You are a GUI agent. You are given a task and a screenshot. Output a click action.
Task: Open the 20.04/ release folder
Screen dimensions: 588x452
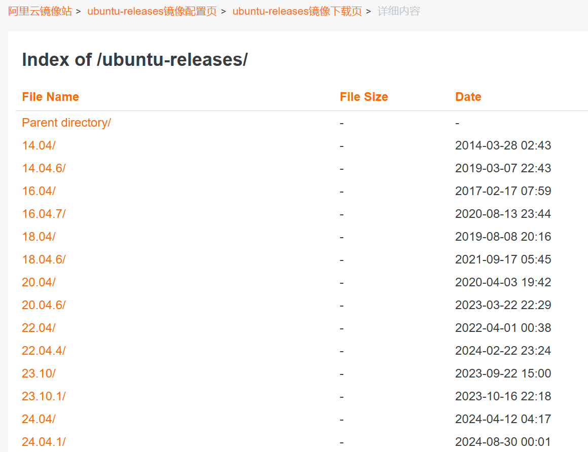click(x=39, y=282)
